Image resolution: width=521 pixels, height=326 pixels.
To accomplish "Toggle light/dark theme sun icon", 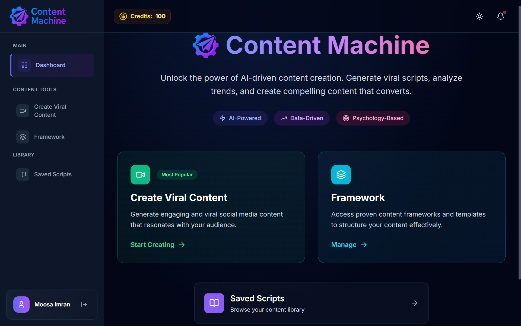I will click(x=479, y=16).
